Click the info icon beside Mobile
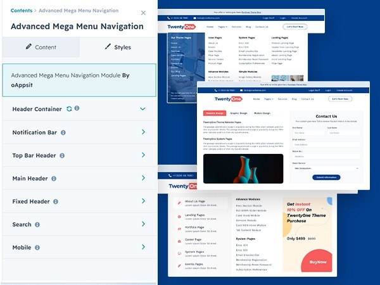This screenshot has width=380, height=285. point(37,248)
